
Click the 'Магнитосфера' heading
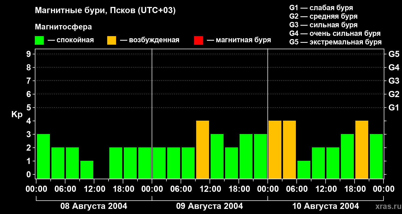click(63, 27)
